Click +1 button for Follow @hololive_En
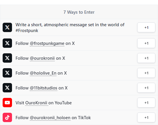Viewport: 158px width, 125px height. (146, 73)
